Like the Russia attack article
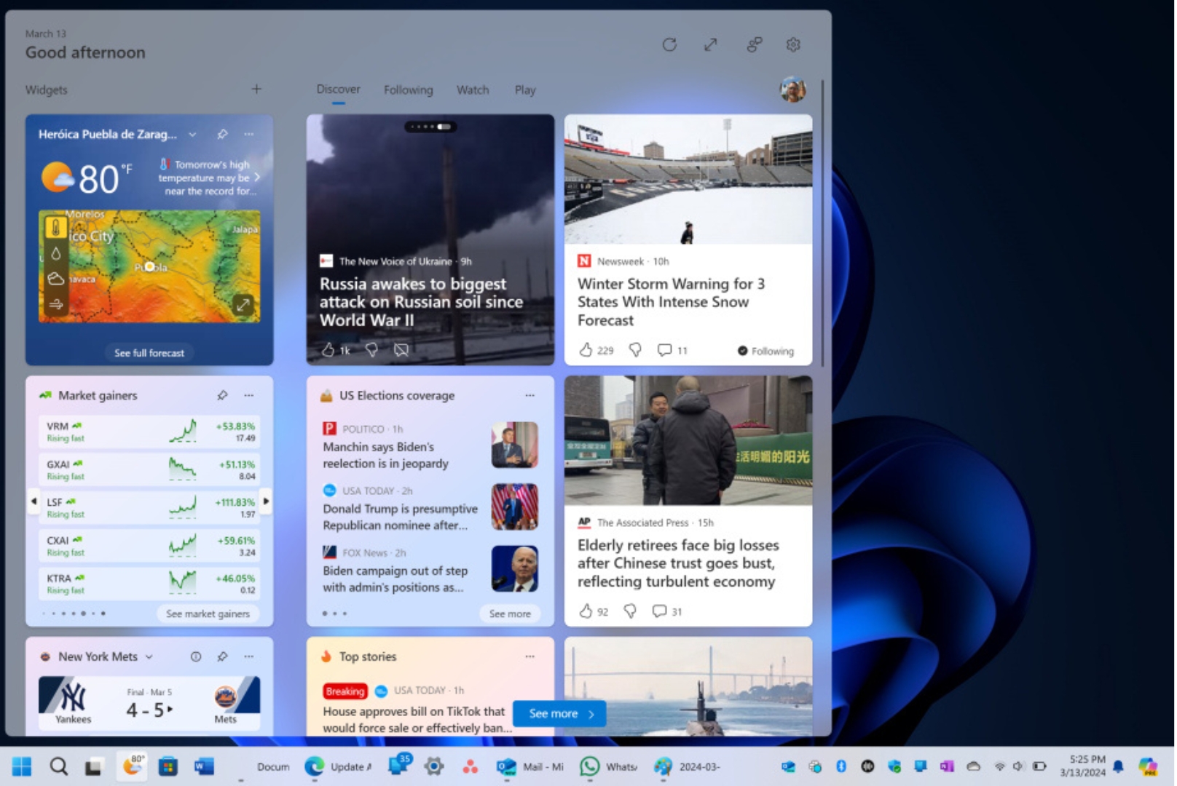This screenshot has height=786, width=1177. (329, 350)
